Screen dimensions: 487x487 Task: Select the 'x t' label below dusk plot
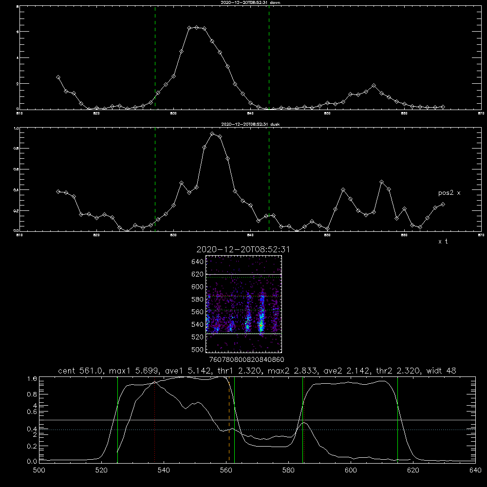point(443,242)
